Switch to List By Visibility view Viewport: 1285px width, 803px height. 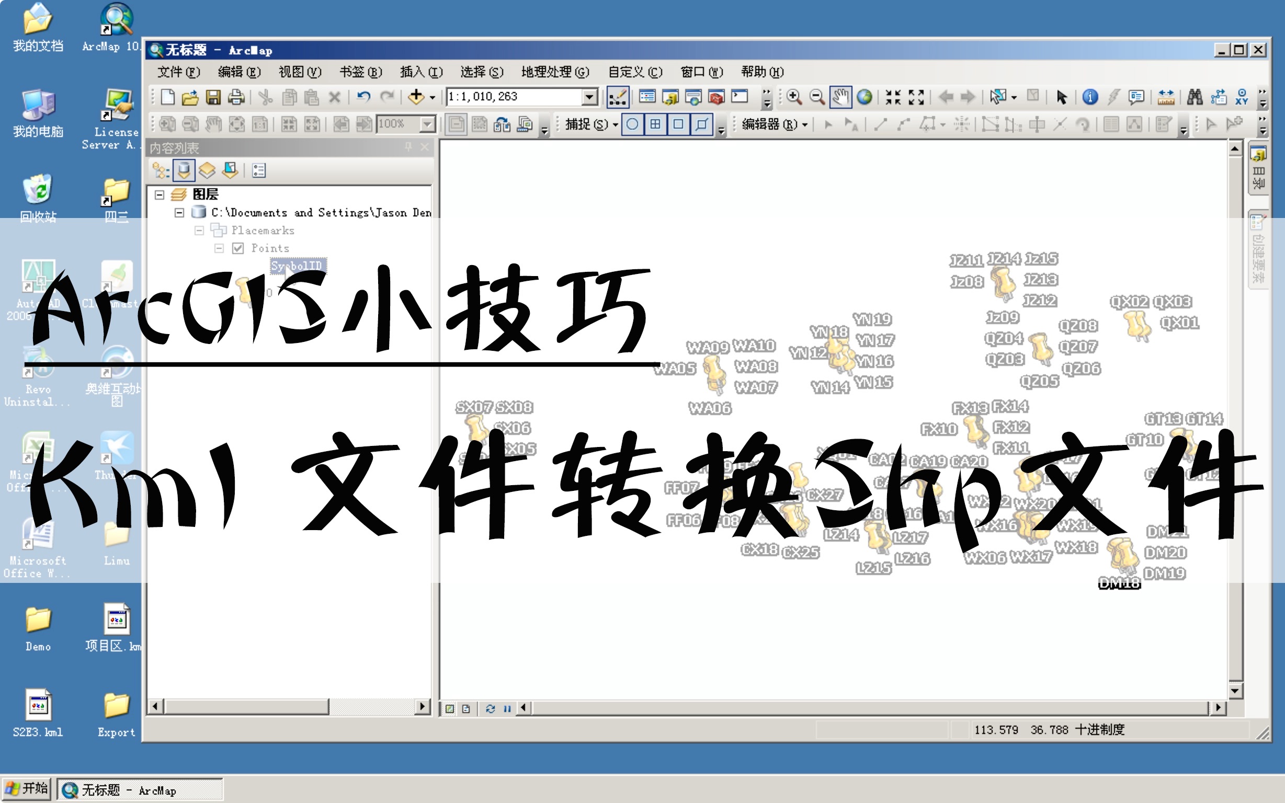[207, 170]
